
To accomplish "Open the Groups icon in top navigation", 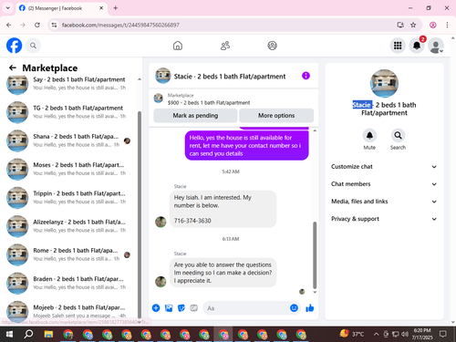I will pyautogui.click(x=272, y=46).
